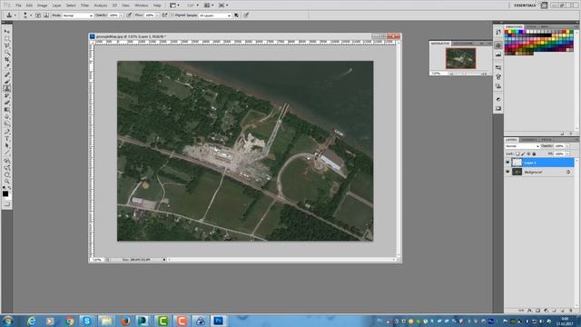Viewport: 581px width, 327px height.
Task: Open the Filter menu
Action: 84,5
